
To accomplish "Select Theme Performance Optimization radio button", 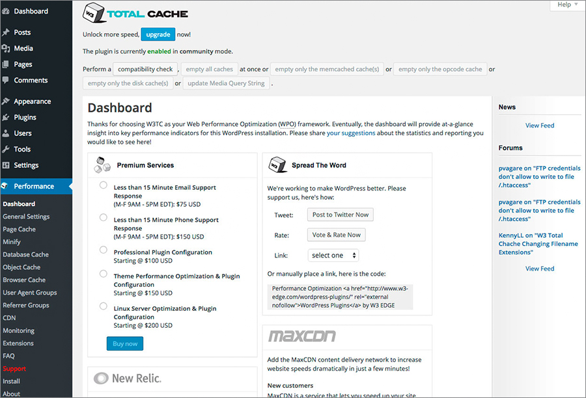I will click(103, 274).
